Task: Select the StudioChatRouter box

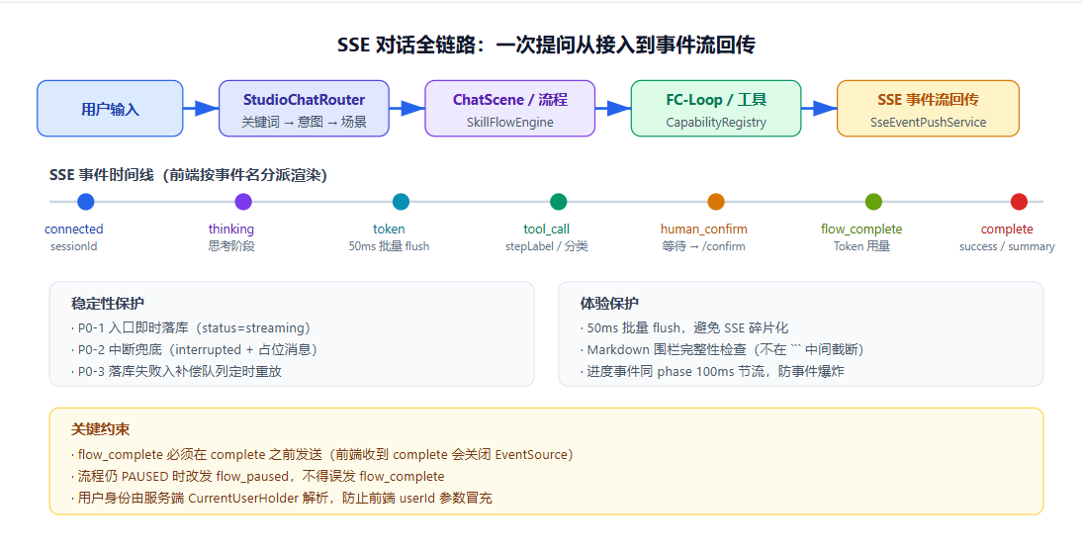Action: coord(304,108)
